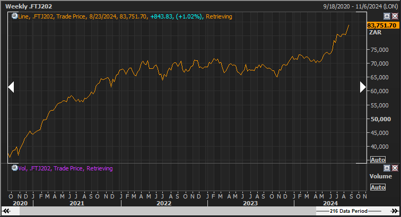Click the 60,000 price axis label
Viewport: 401px width, 217px height.
380,91
